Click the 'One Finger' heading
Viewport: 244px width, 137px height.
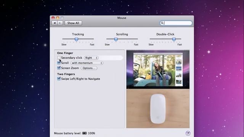65,53
